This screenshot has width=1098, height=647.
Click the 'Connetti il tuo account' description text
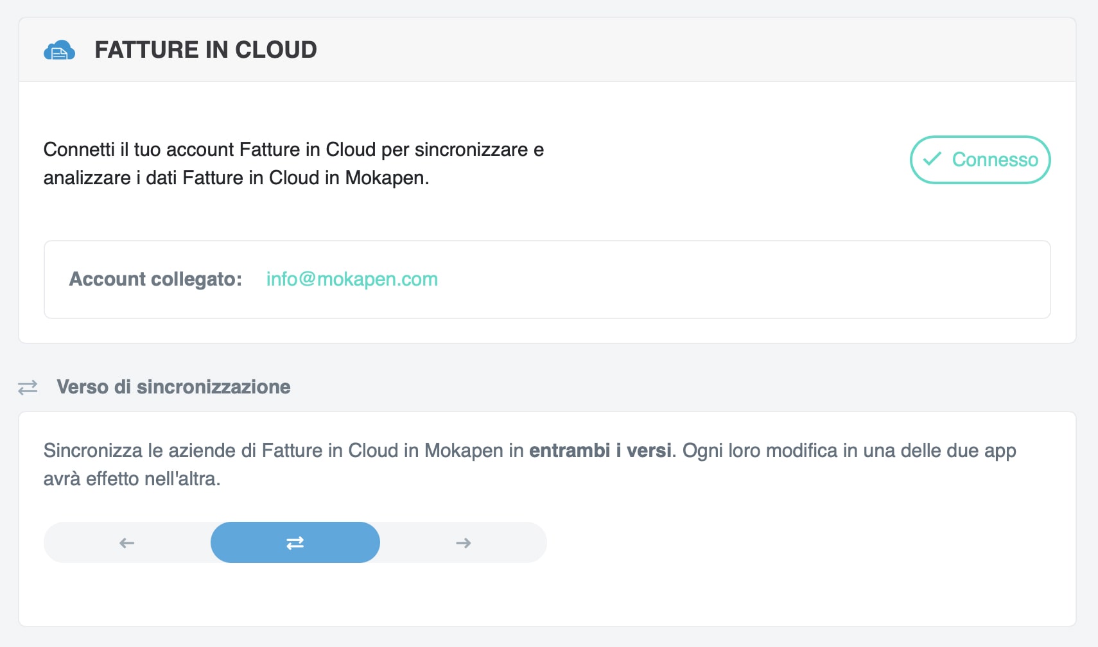tap(293, 164)
